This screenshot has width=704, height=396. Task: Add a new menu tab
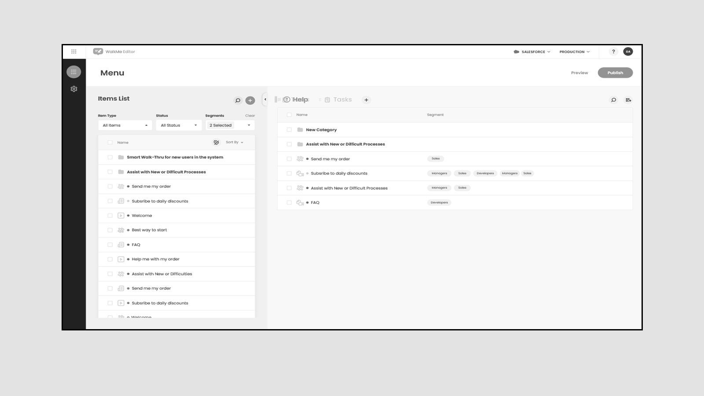tap(366, 100)
